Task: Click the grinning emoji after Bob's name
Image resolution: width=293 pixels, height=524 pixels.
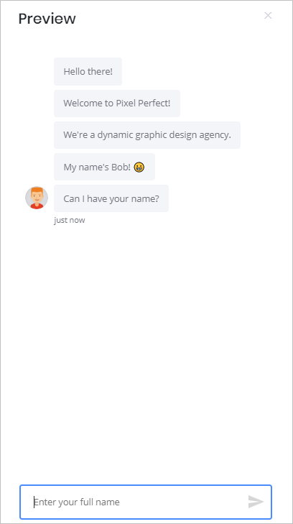Action: coord(139,167)
